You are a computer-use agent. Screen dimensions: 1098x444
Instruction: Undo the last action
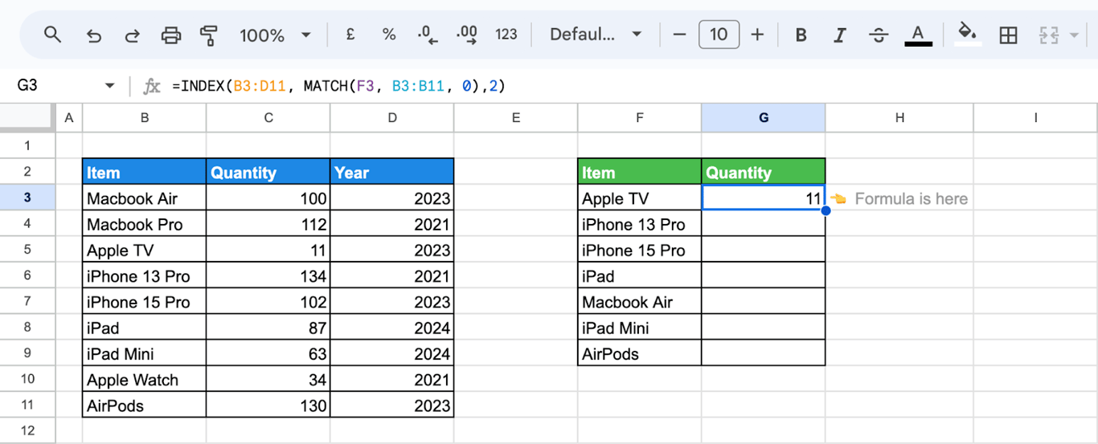[x=93, y=35]
